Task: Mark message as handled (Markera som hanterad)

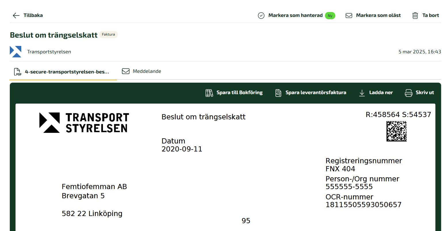Action: (x=295, y=15)
